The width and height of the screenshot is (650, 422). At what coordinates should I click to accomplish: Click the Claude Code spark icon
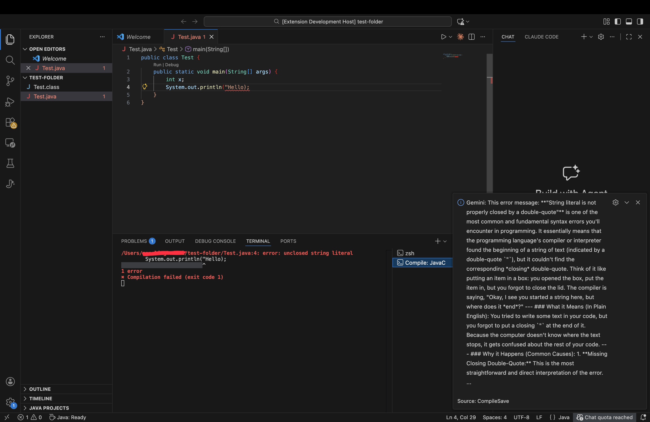point(460,37)
